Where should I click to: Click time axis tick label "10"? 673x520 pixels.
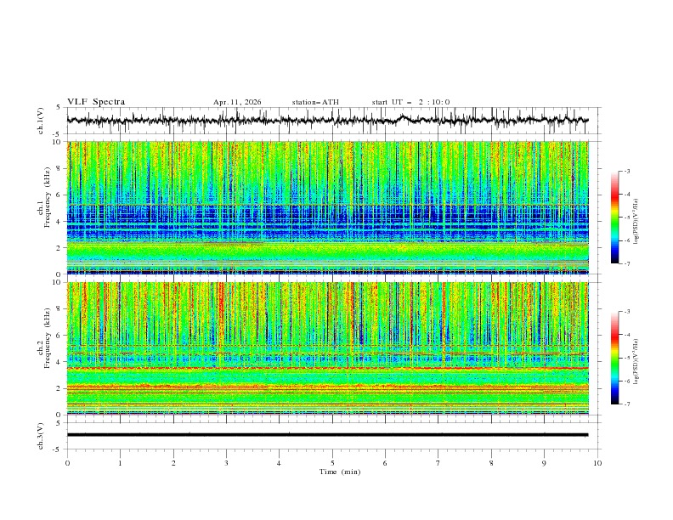(597, 463)
